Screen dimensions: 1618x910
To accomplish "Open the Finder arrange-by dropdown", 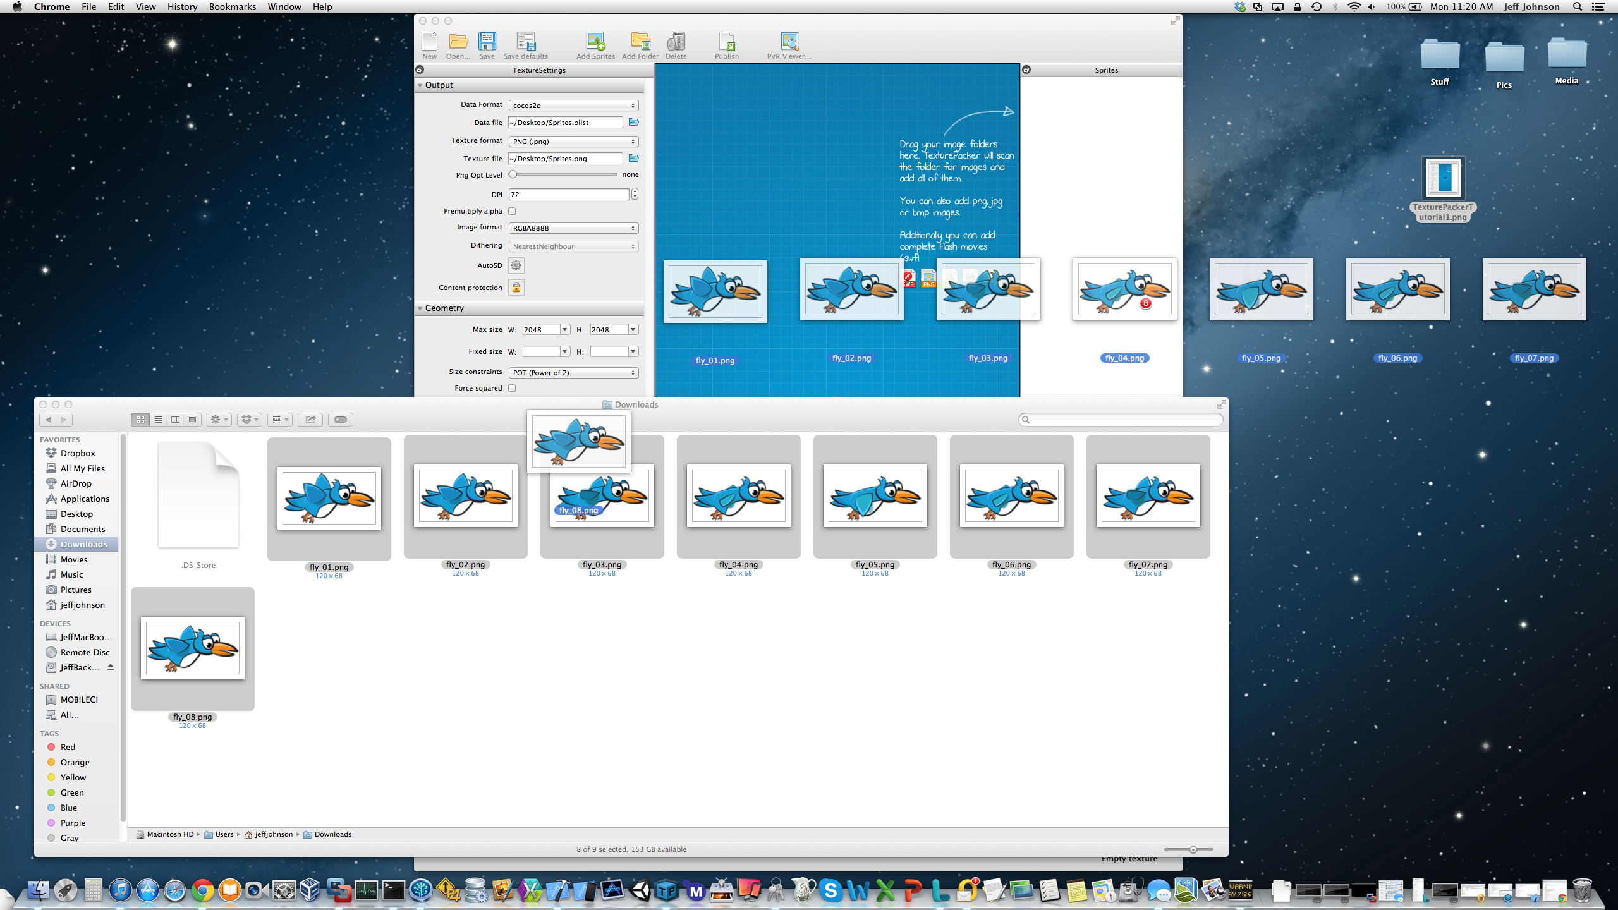I will 279,420.
